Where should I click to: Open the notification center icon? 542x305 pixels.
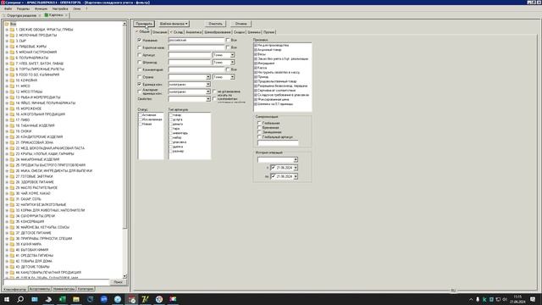pos(533,299)
